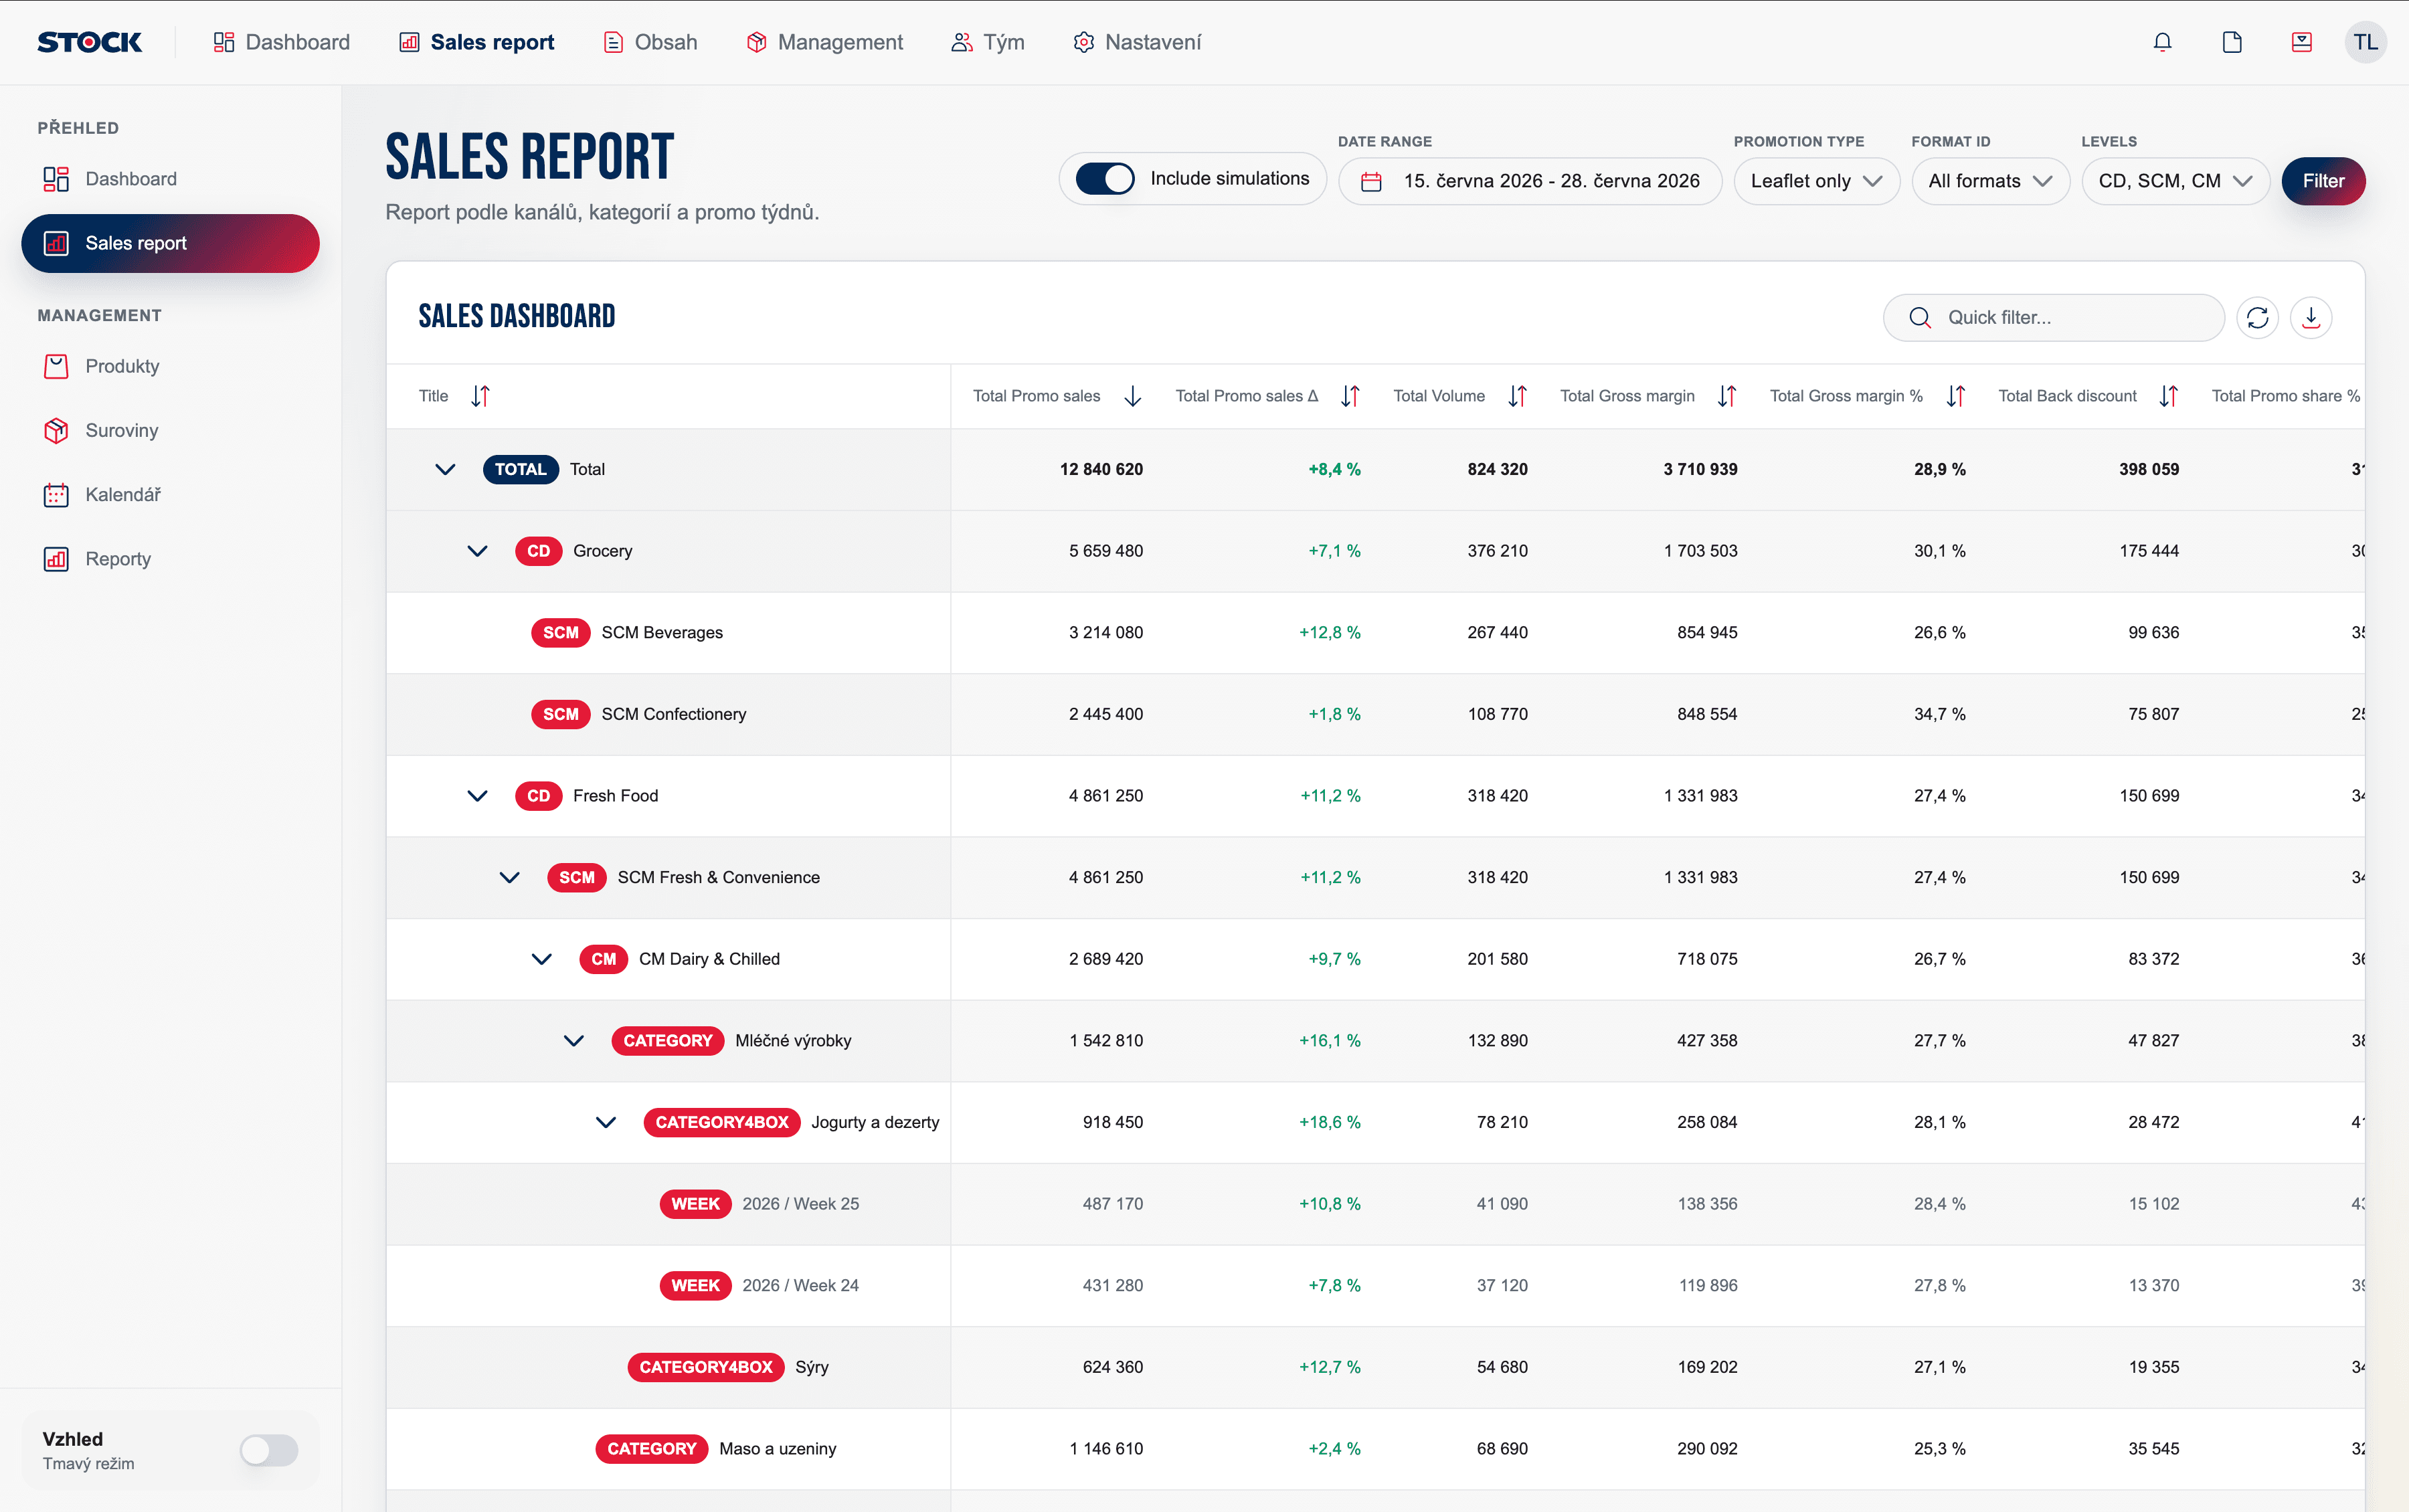This screenshot has width=2409, height=1512.
Task: Click the sidebar Dashboard grid icon
Action: pyautogui.click(x=56, y=179)
